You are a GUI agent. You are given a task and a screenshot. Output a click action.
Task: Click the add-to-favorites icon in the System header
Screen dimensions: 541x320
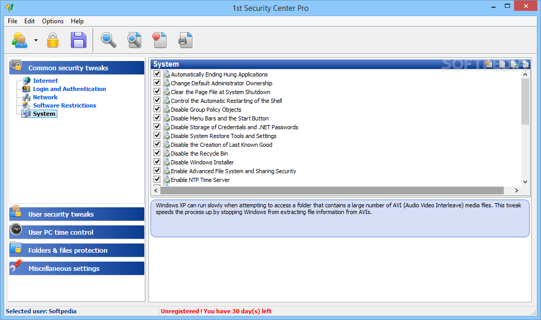(x=489, y=64)
